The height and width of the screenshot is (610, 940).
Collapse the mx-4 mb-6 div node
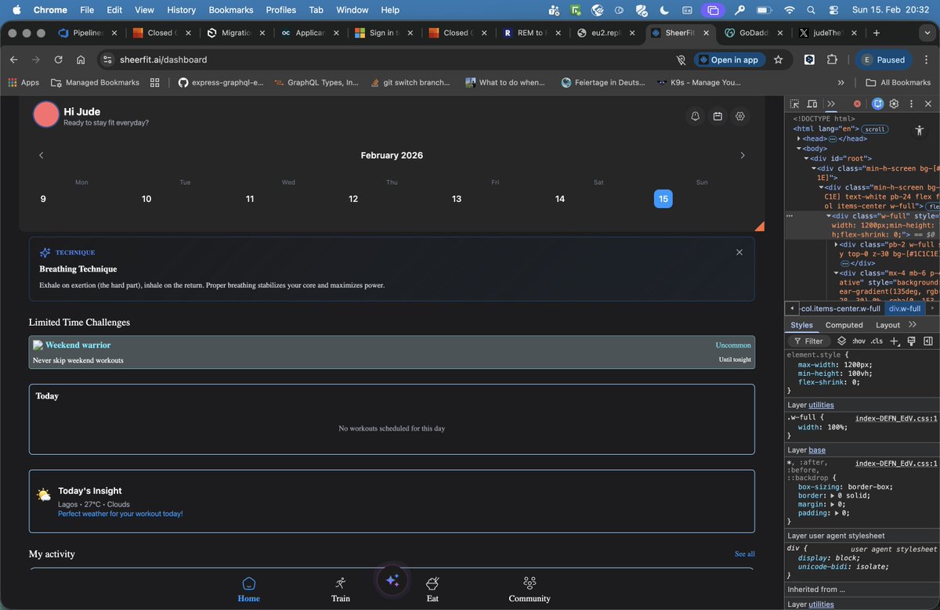836,273
